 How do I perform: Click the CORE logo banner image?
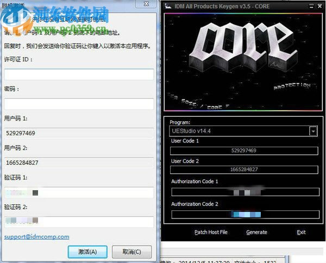coord(243,62)
